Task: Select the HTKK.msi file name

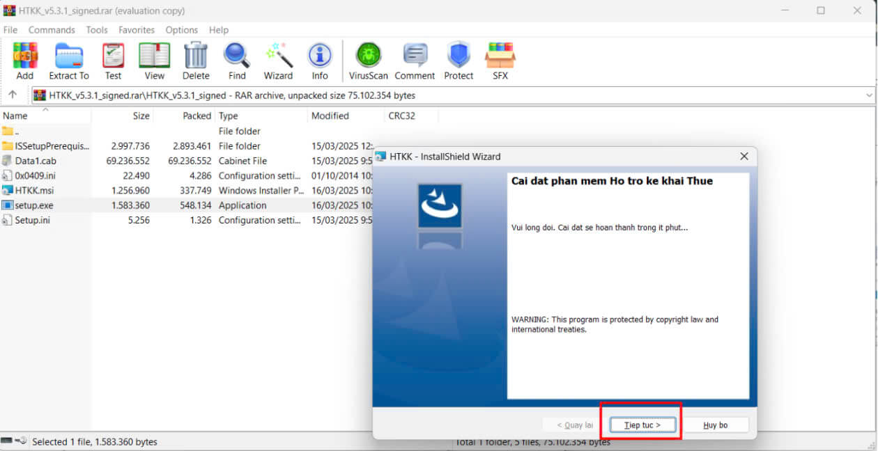Action: pos(34,191)
